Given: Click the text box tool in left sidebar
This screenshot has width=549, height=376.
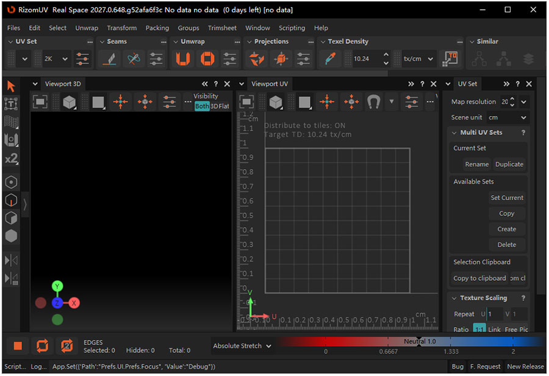Looking at the screenshot, I should pyautogui.click(x=11, y=104).
